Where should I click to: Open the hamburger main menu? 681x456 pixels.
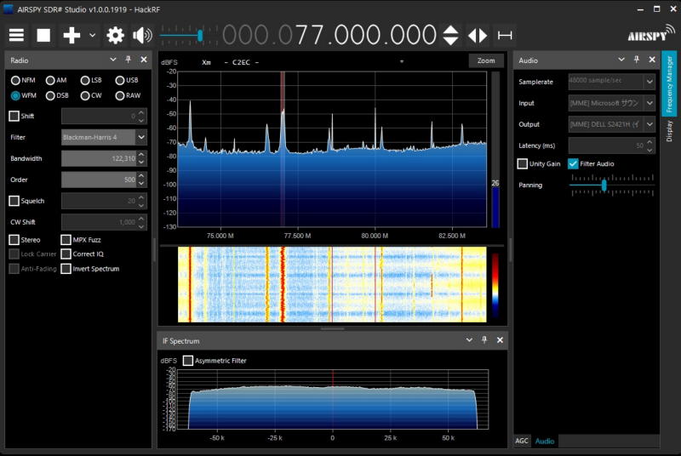click(x=16, y=35)
